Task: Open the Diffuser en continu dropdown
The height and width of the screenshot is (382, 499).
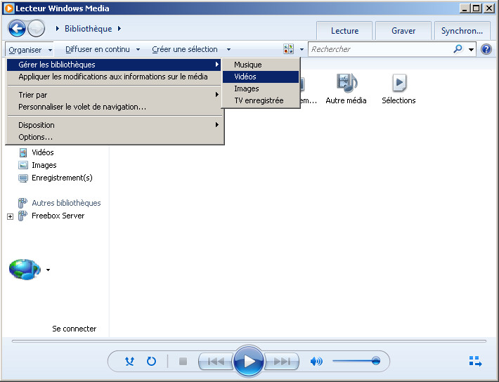Action: click(x=103, y=49)
